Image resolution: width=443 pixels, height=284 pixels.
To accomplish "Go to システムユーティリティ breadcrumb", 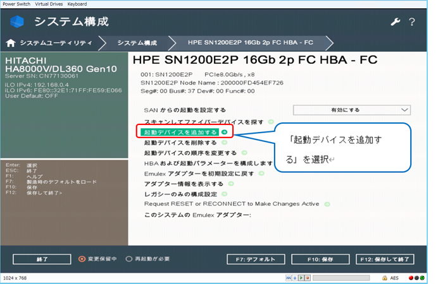I will tap(56, 43).
